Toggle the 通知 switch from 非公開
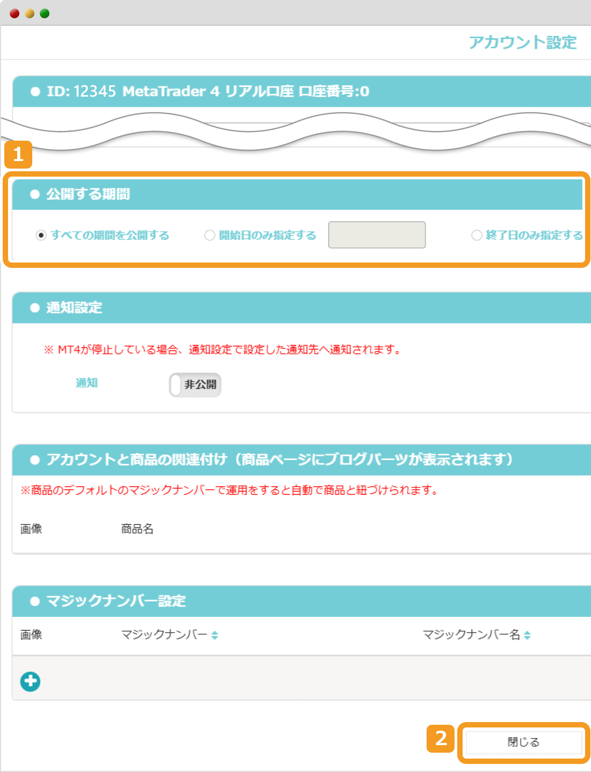This screenshot has width=591, height=772. [194, 384]
